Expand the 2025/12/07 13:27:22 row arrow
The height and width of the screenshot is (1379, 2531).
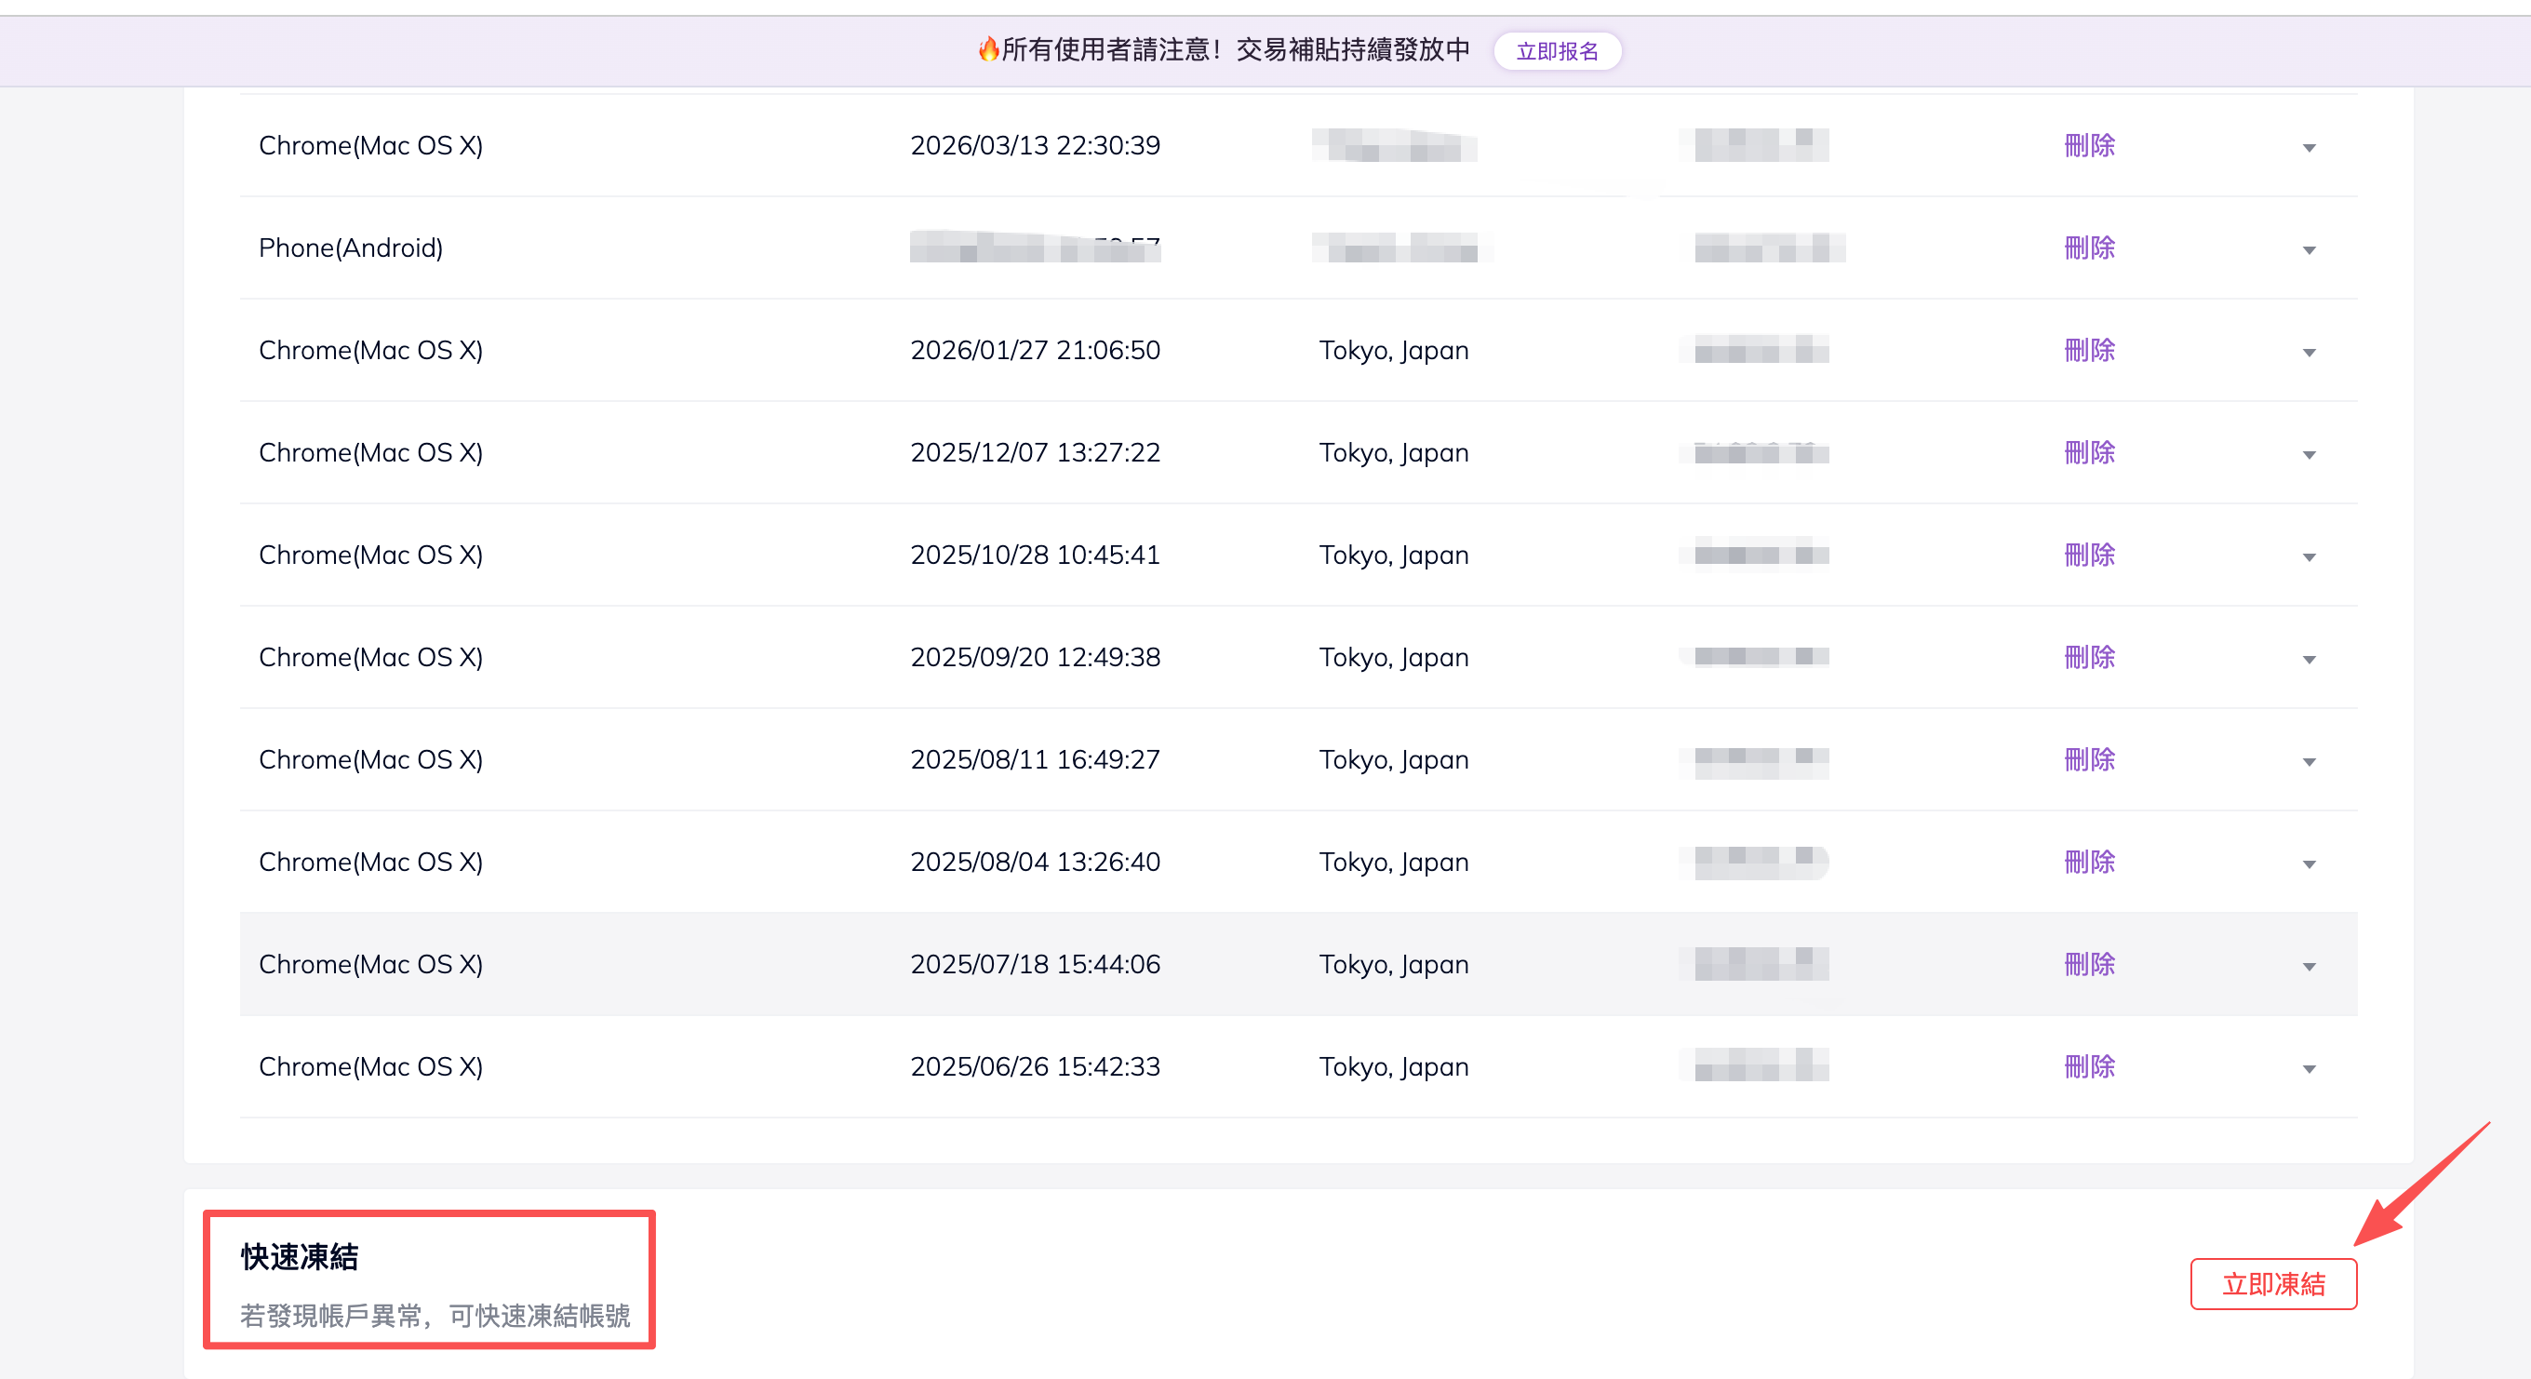pos(2309,455)
